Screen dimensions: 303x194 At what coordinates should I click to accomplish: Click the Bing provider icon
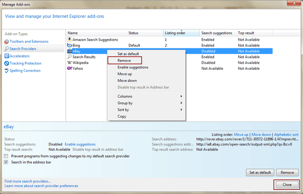tap(69, 45)
